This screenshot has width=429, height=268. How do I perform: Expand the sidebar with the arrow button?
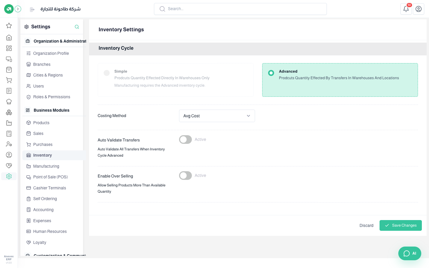pos(18,9)
